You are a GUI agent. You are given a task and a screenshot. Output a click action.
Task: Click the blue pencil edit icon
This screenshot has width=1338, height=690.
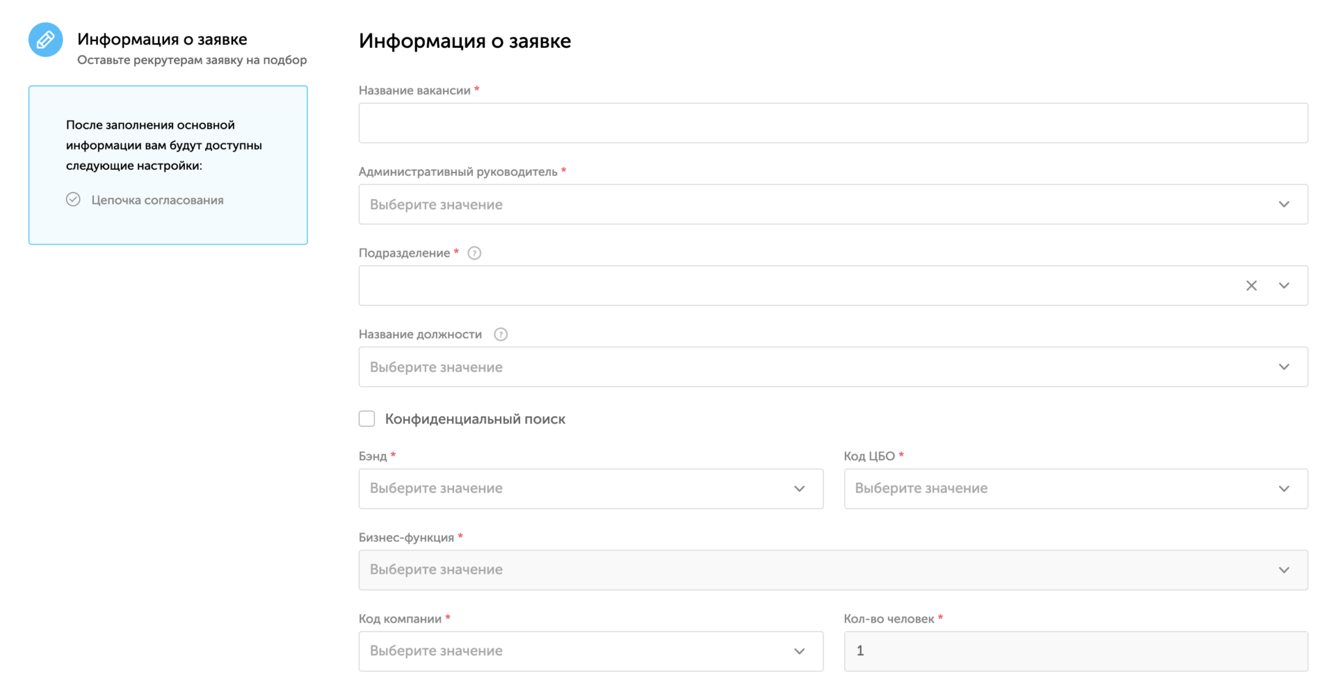46,40
